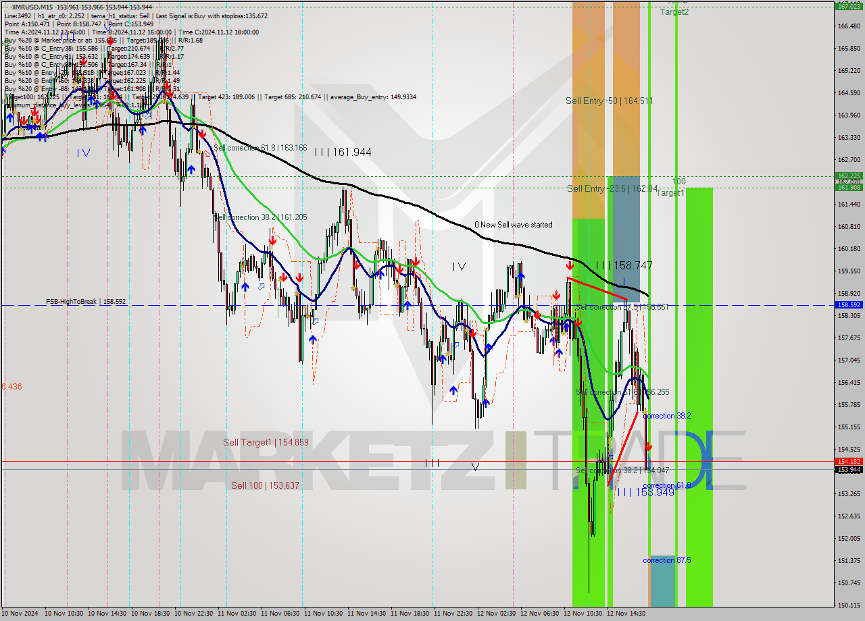
Task: Click the '100' level label above Target1
Action: click(x=679, y=182)
